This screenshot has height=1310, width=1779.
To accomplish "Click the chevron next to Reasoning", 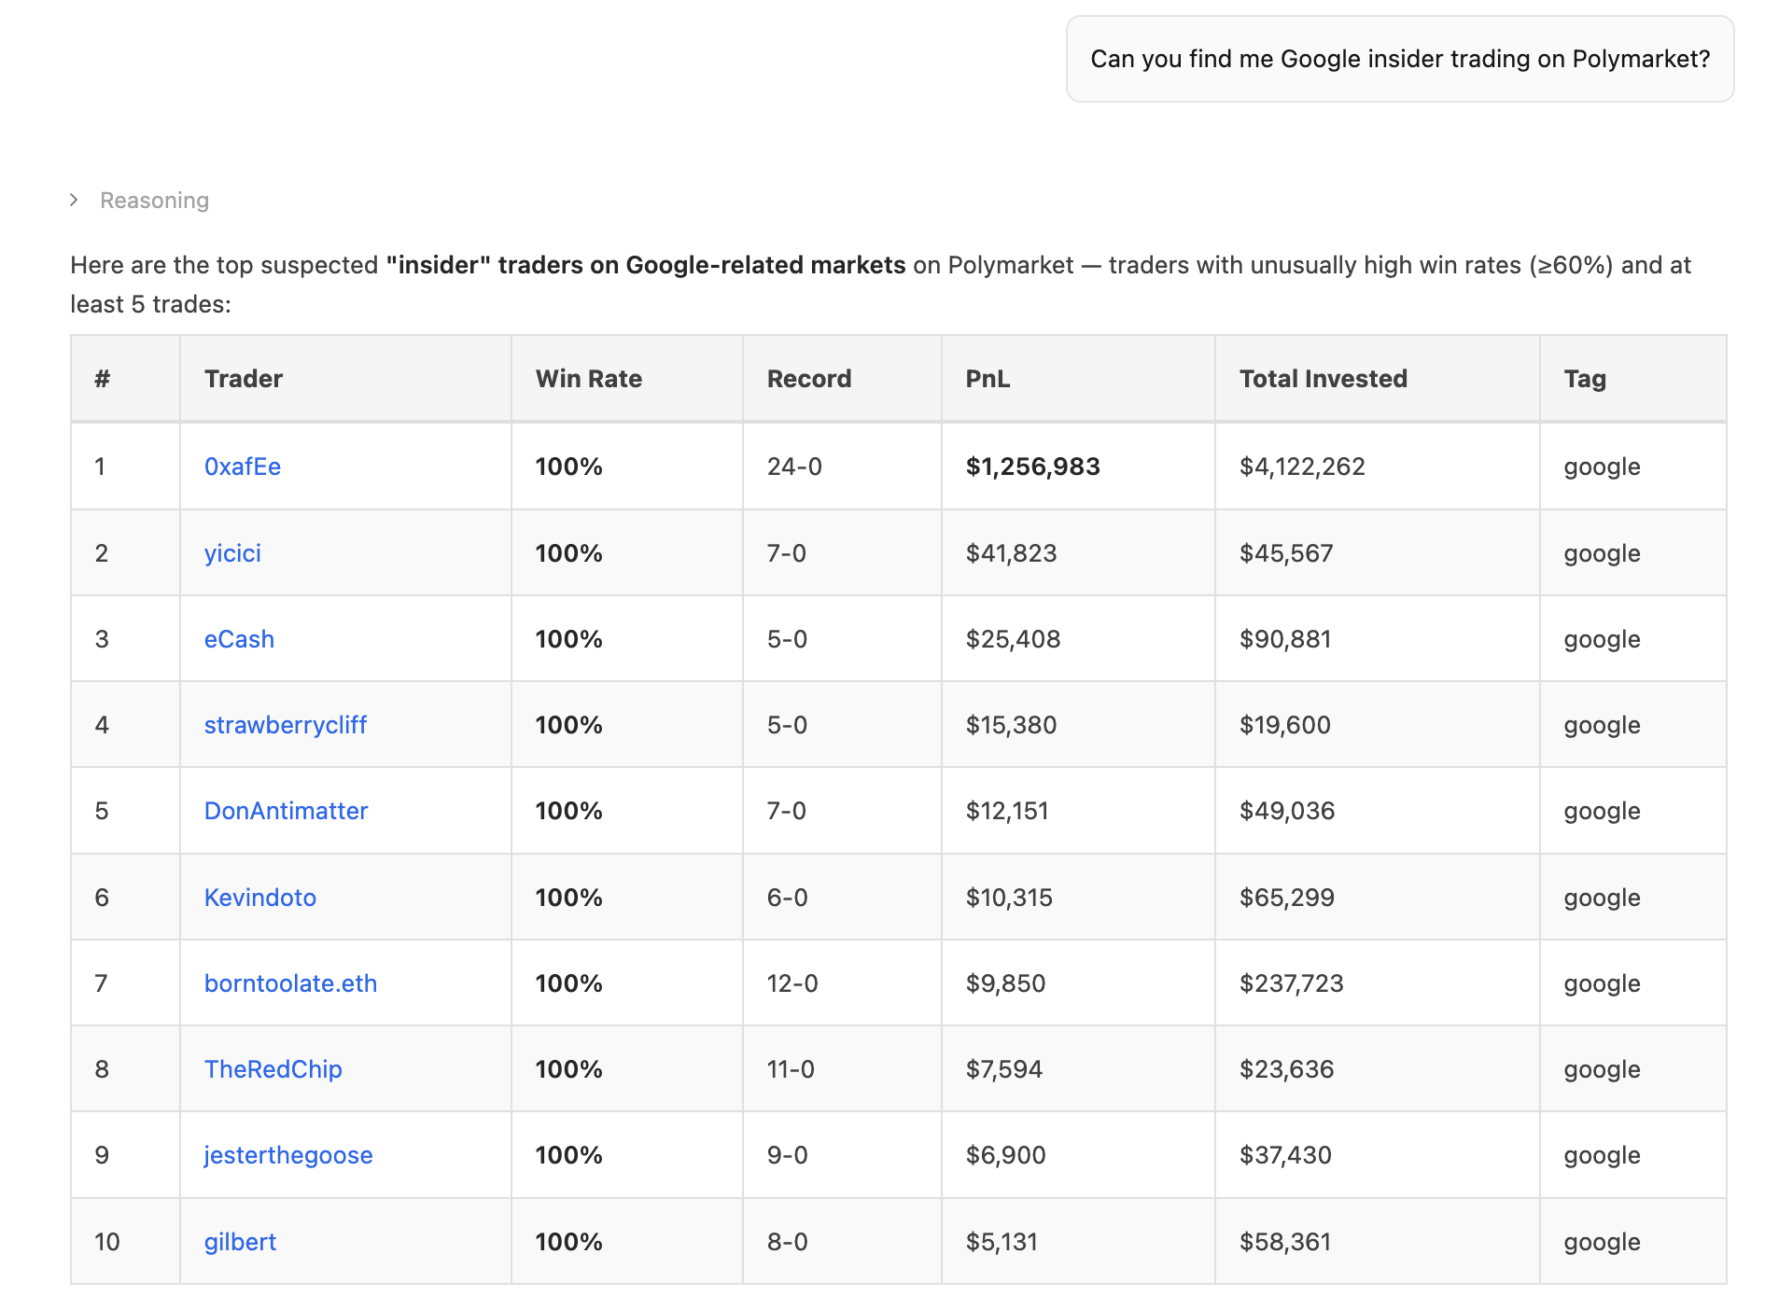I will tap(75, 200).
